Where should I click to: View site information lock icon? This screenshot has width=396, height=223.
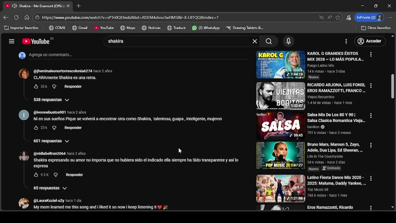[37, 17]
